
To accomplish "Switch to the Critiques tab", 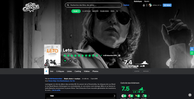I will point(60,71).
